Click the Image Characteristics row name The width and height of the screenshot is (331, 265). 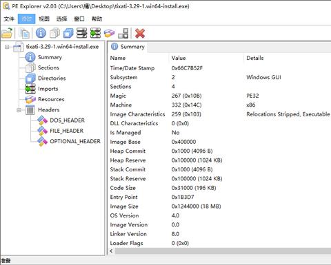point(137,114)
